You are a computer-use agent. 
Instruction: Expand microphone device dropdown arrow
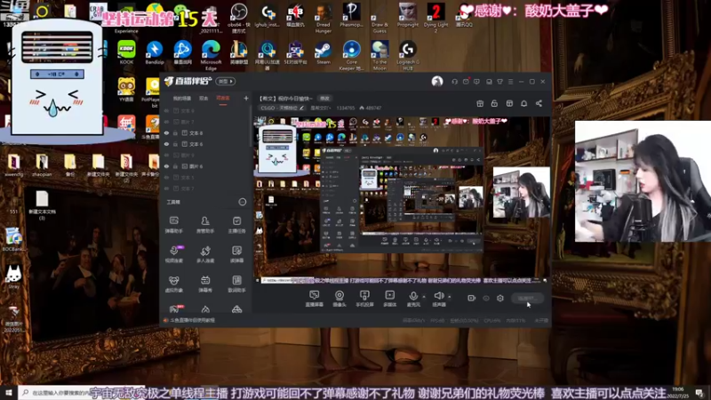[x=424, y=297]
